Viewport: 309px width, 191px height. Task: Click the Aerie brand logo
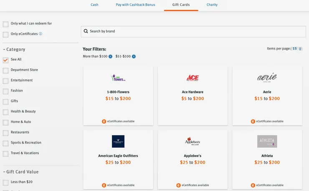267,78
